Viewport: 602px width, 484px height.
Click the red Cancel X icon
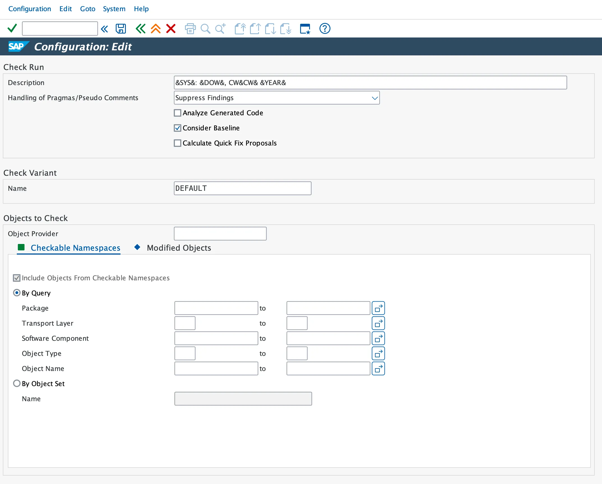(x=171, y=29)
